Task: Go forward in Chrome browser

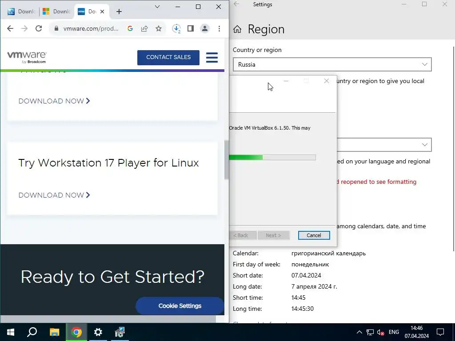Action: tap(24, 28)
